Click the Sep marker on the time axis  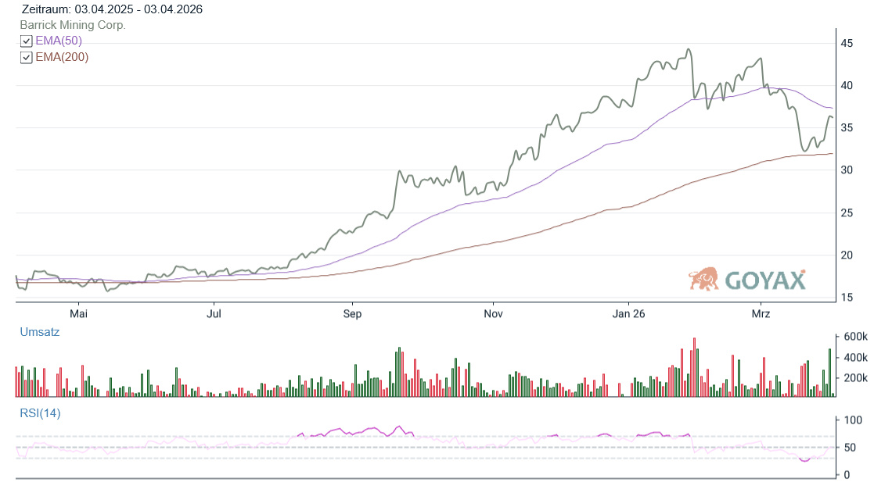(x=352, y=314)
